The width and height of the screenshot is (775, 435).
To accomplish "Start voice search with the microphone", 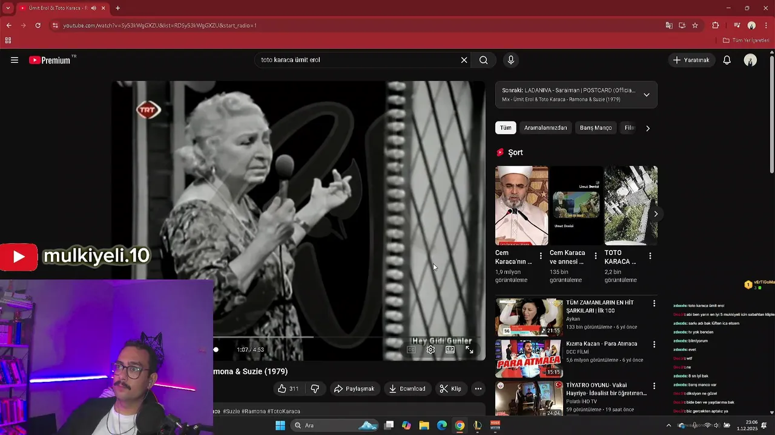I will click(x=511, y=60).
